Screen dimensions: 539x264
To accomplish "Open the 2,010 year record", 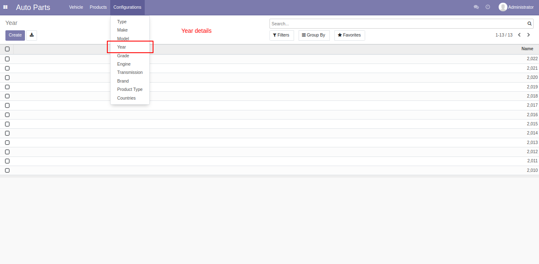I will coord(269,170).
